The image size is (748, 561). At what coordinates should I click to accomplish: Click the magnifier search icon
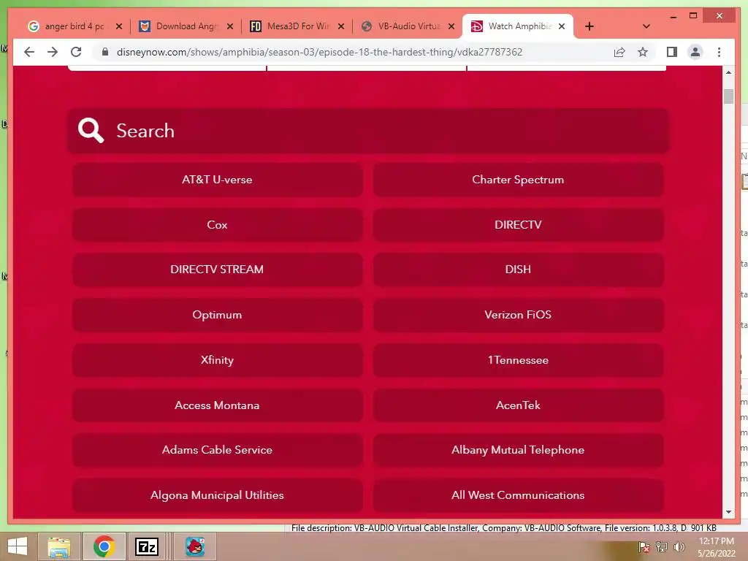[x=91, y=130]
